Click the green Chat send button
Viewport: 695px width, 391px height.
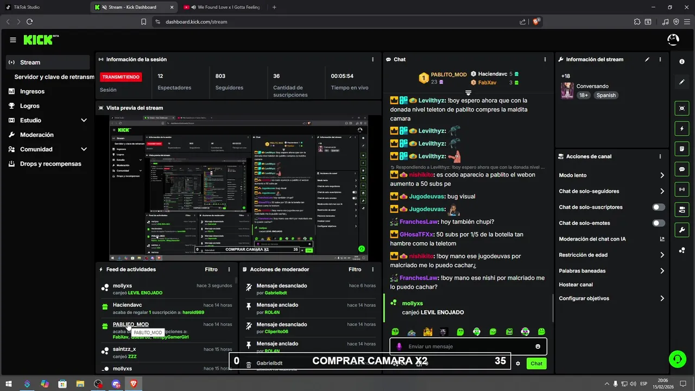(536, 363)
